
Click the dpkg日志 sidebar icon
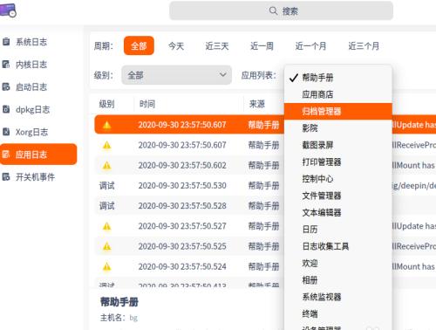(6, 109)
